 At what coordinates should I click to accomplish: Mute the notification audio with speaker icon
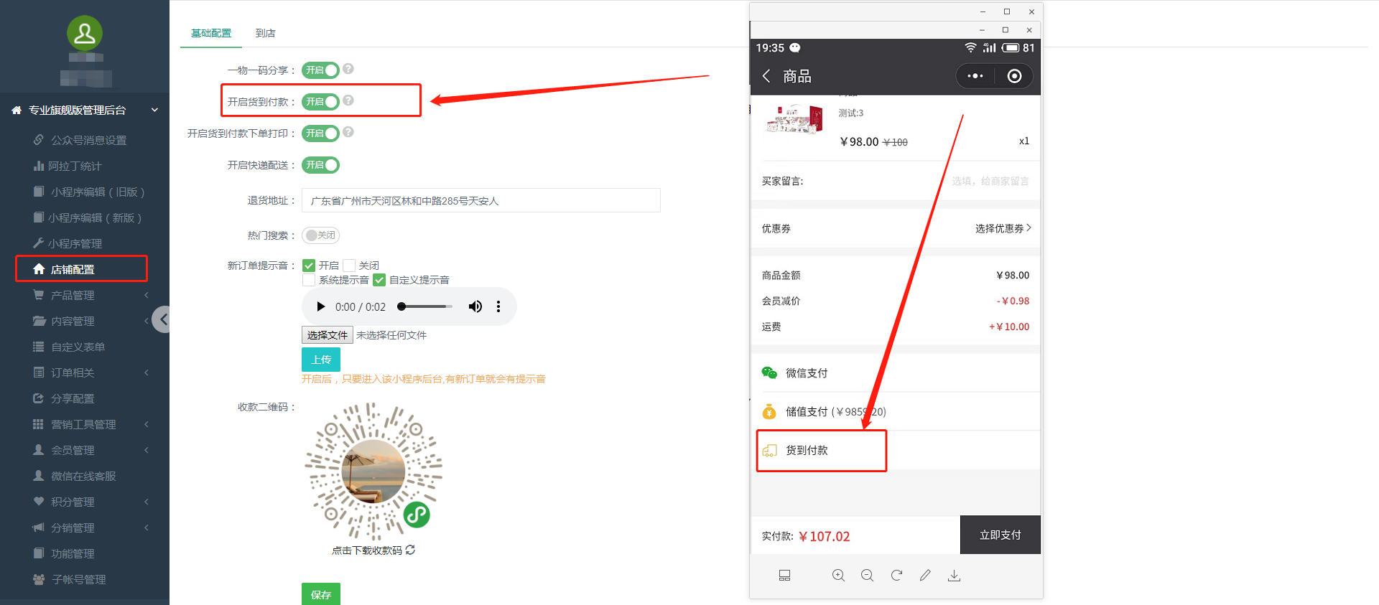click(x=475, y=307)
